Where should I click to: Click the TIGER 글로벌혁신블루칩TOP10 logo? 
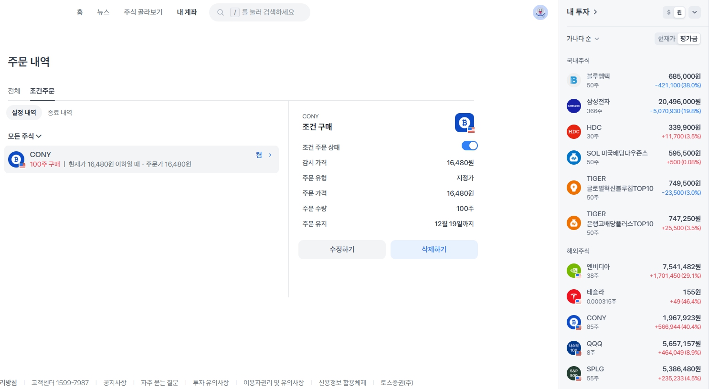pyautogui.click(x=574, y=188)
